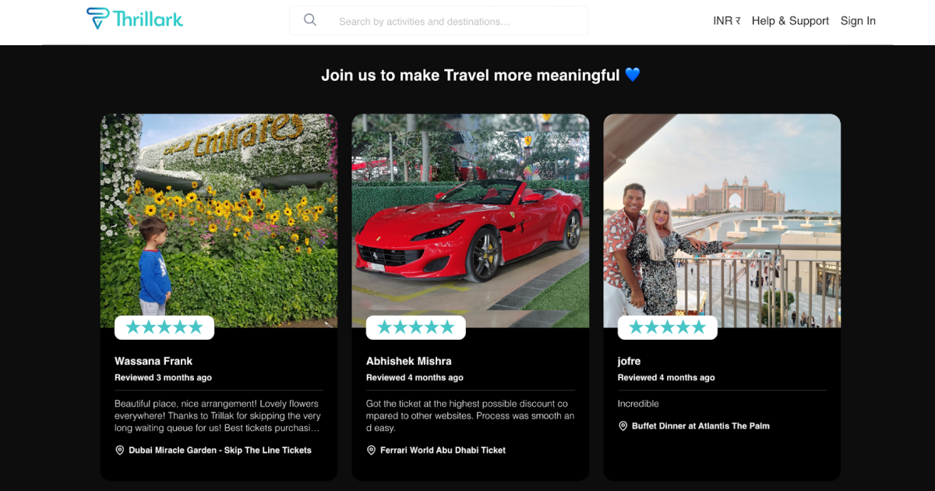Image resolution: width=935 pixels, height=491 pixels.
Task: Click location pin beside Dubai Miracle Garden
Action: tap(120, 450)
